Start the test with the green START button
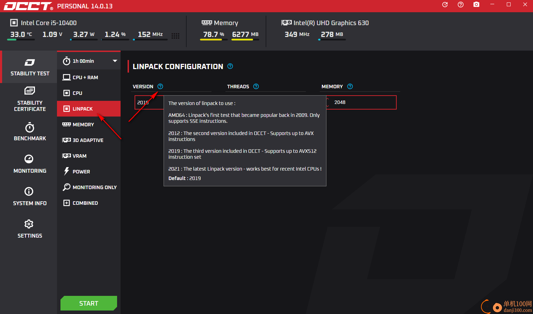This screenshot has width=533, height=314. tap(89, 303)
